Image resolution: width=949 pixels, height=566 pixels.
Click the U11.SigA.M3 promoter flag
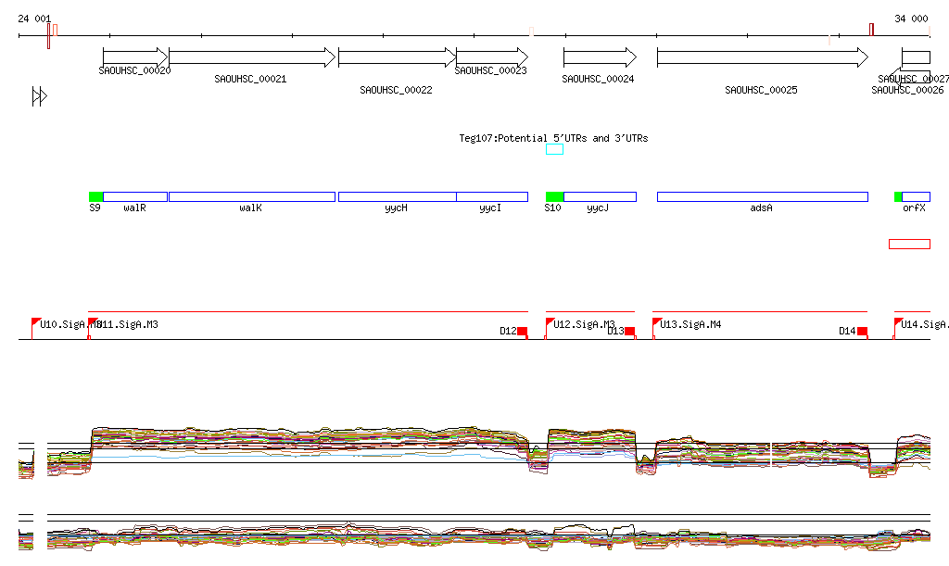[x=93, y=322]
